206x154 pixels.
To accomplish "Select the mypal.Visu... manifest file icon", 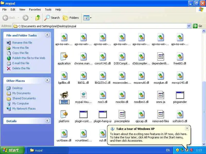I will click(x=83, y=95).
